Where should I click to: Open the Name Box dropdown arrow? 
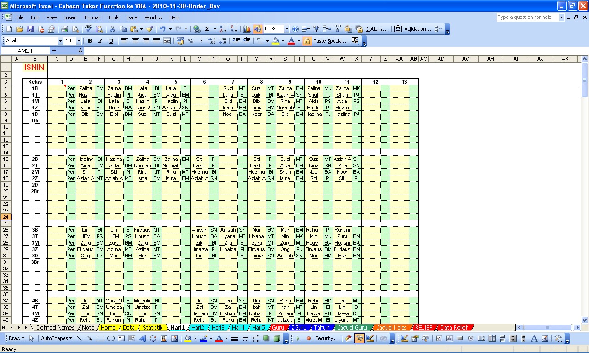point(54,51)
